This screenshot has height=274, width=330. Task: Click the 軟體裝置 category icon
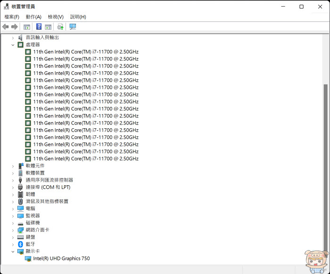click(20, 173)
